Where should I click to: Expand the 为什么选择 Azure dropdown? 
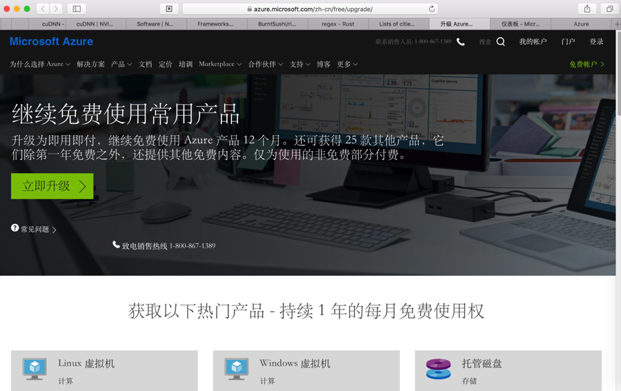(x=40, y=64)
